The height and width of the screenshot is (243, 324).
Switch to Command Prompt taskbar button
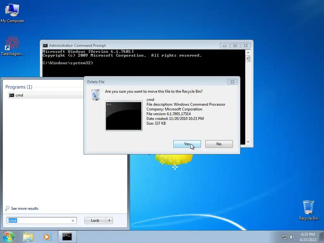click(x=67, y=237)
